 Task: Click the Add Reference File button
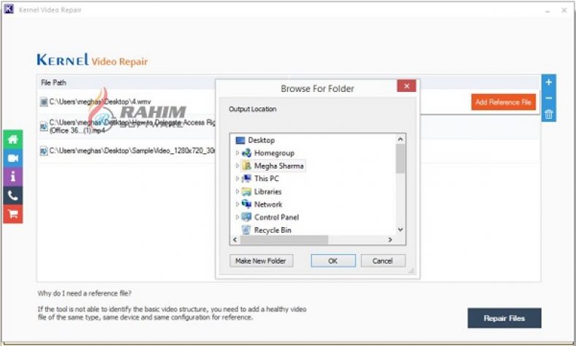coord(503,102)
